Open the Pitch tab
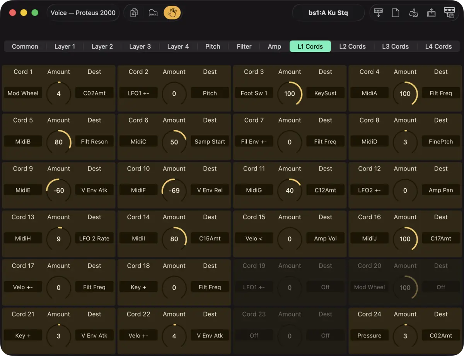 pos(213,46)
